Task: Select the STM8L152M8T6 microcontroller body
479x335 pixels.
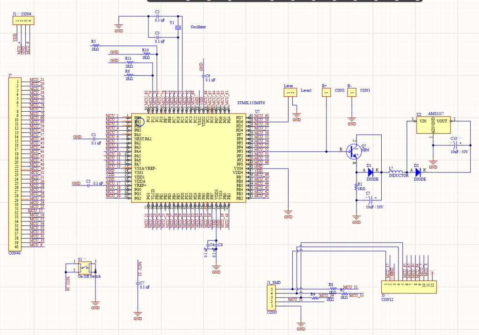Action: click(189, 158)
